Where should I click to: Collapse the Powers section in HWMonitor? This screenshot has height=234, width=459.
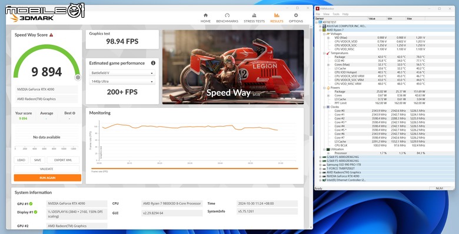pos(324,88)
